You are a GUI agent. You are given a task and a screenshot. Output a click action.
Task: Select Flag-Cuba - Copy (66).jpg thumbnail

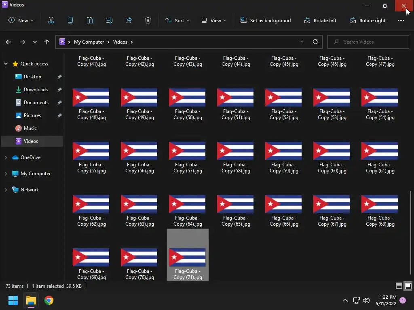point(283,204)
